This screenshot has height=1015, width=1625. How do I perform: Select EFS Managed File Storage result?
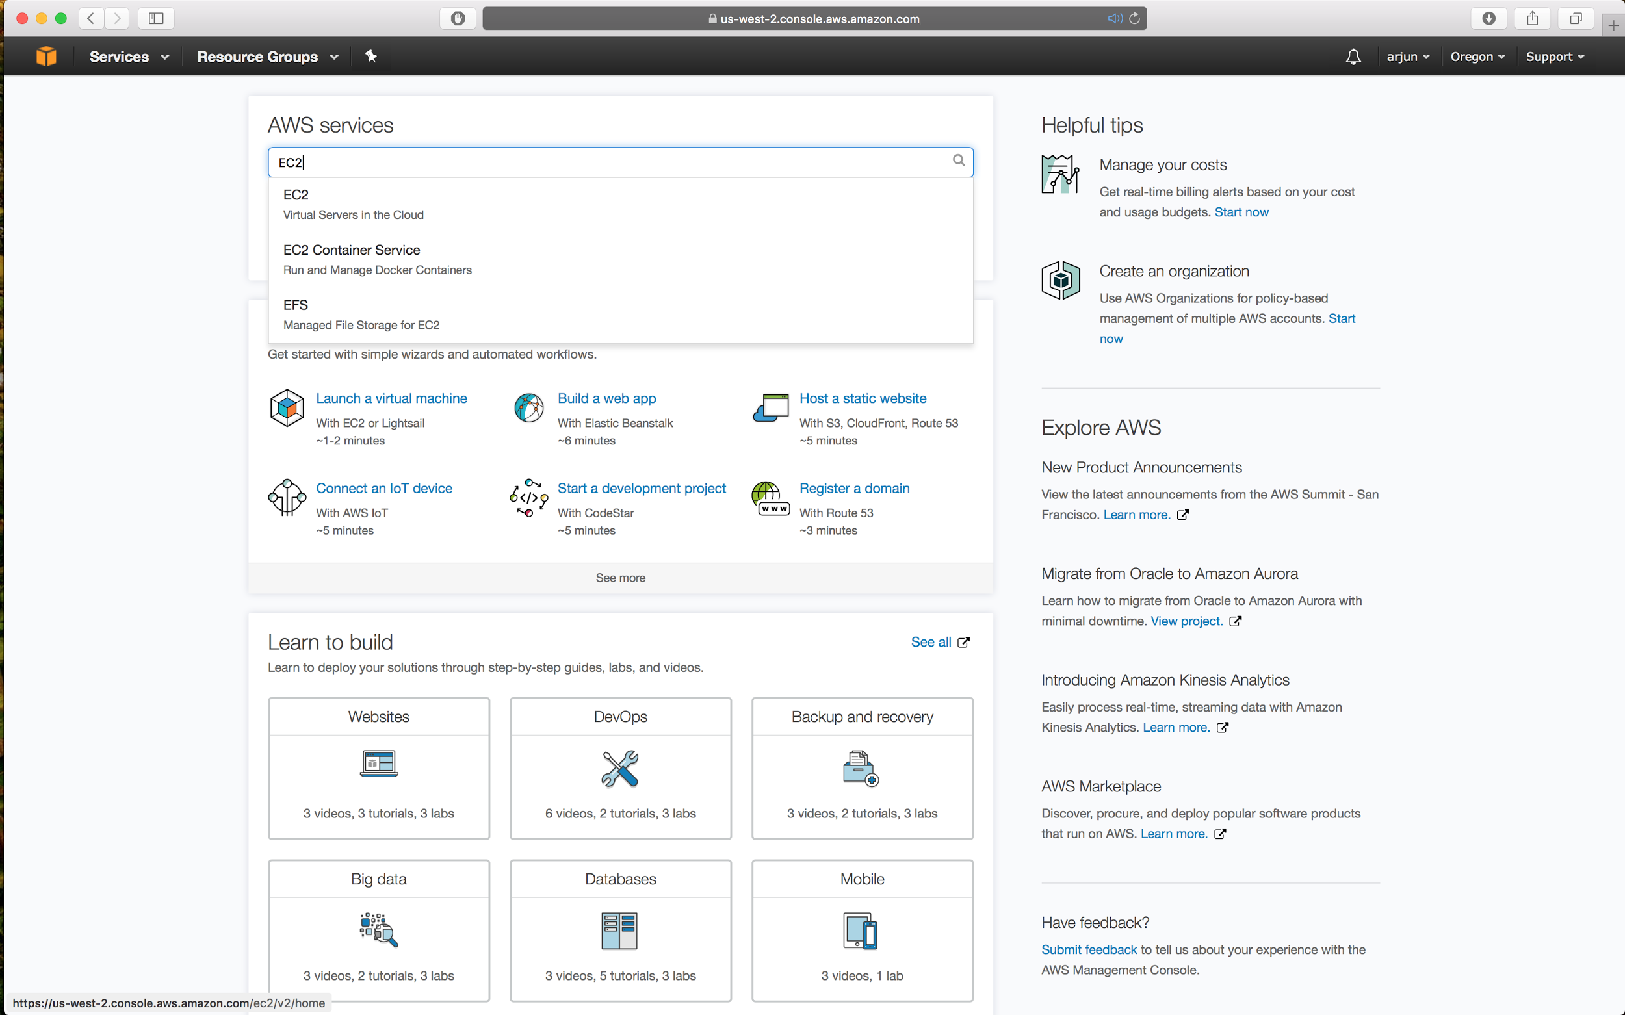coord(621,314)
